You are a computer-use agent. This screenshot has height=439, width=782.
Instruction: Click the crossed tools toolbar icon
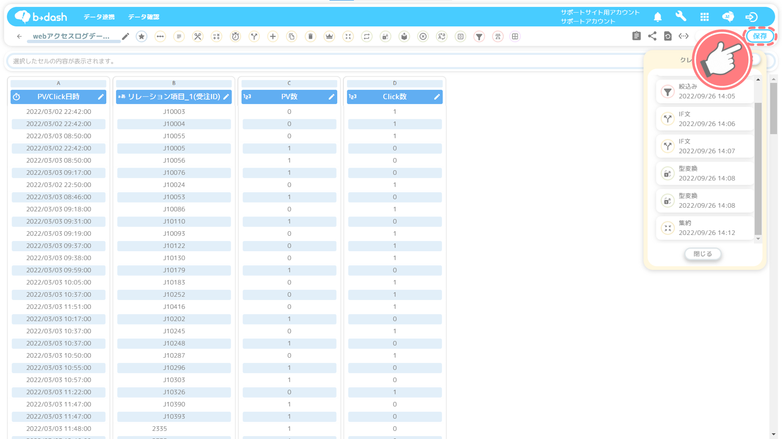pyautogui.click(x=198, y=36)
